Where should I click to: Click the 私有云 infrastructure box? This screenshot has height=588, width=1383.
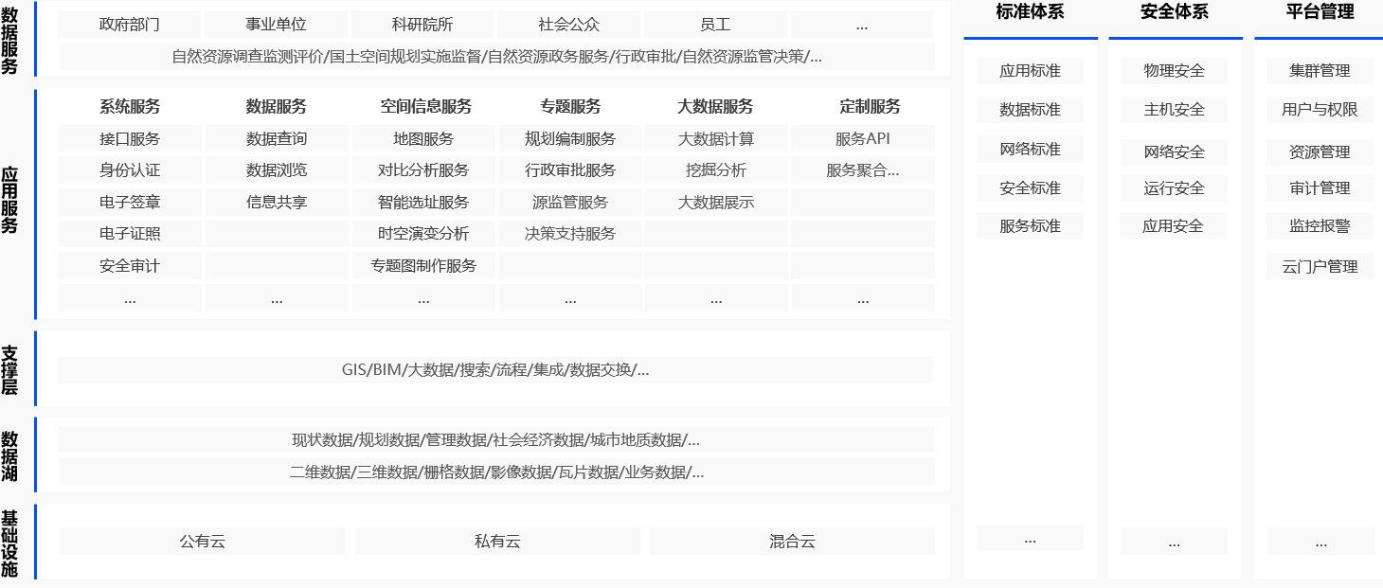pos(497,542)
